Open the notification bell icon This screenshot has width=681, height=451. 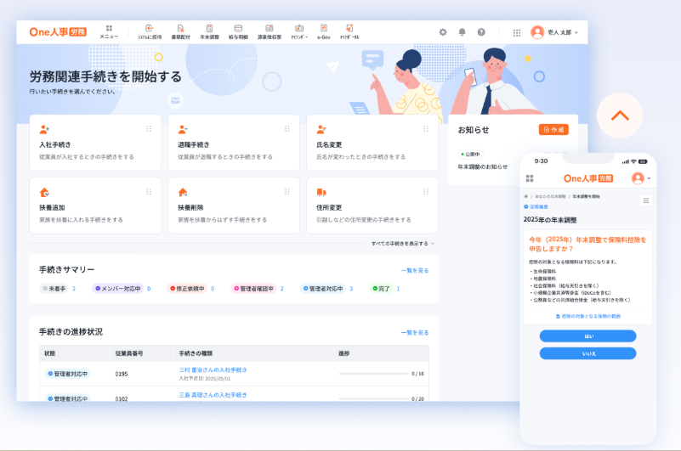coord(463,32)
